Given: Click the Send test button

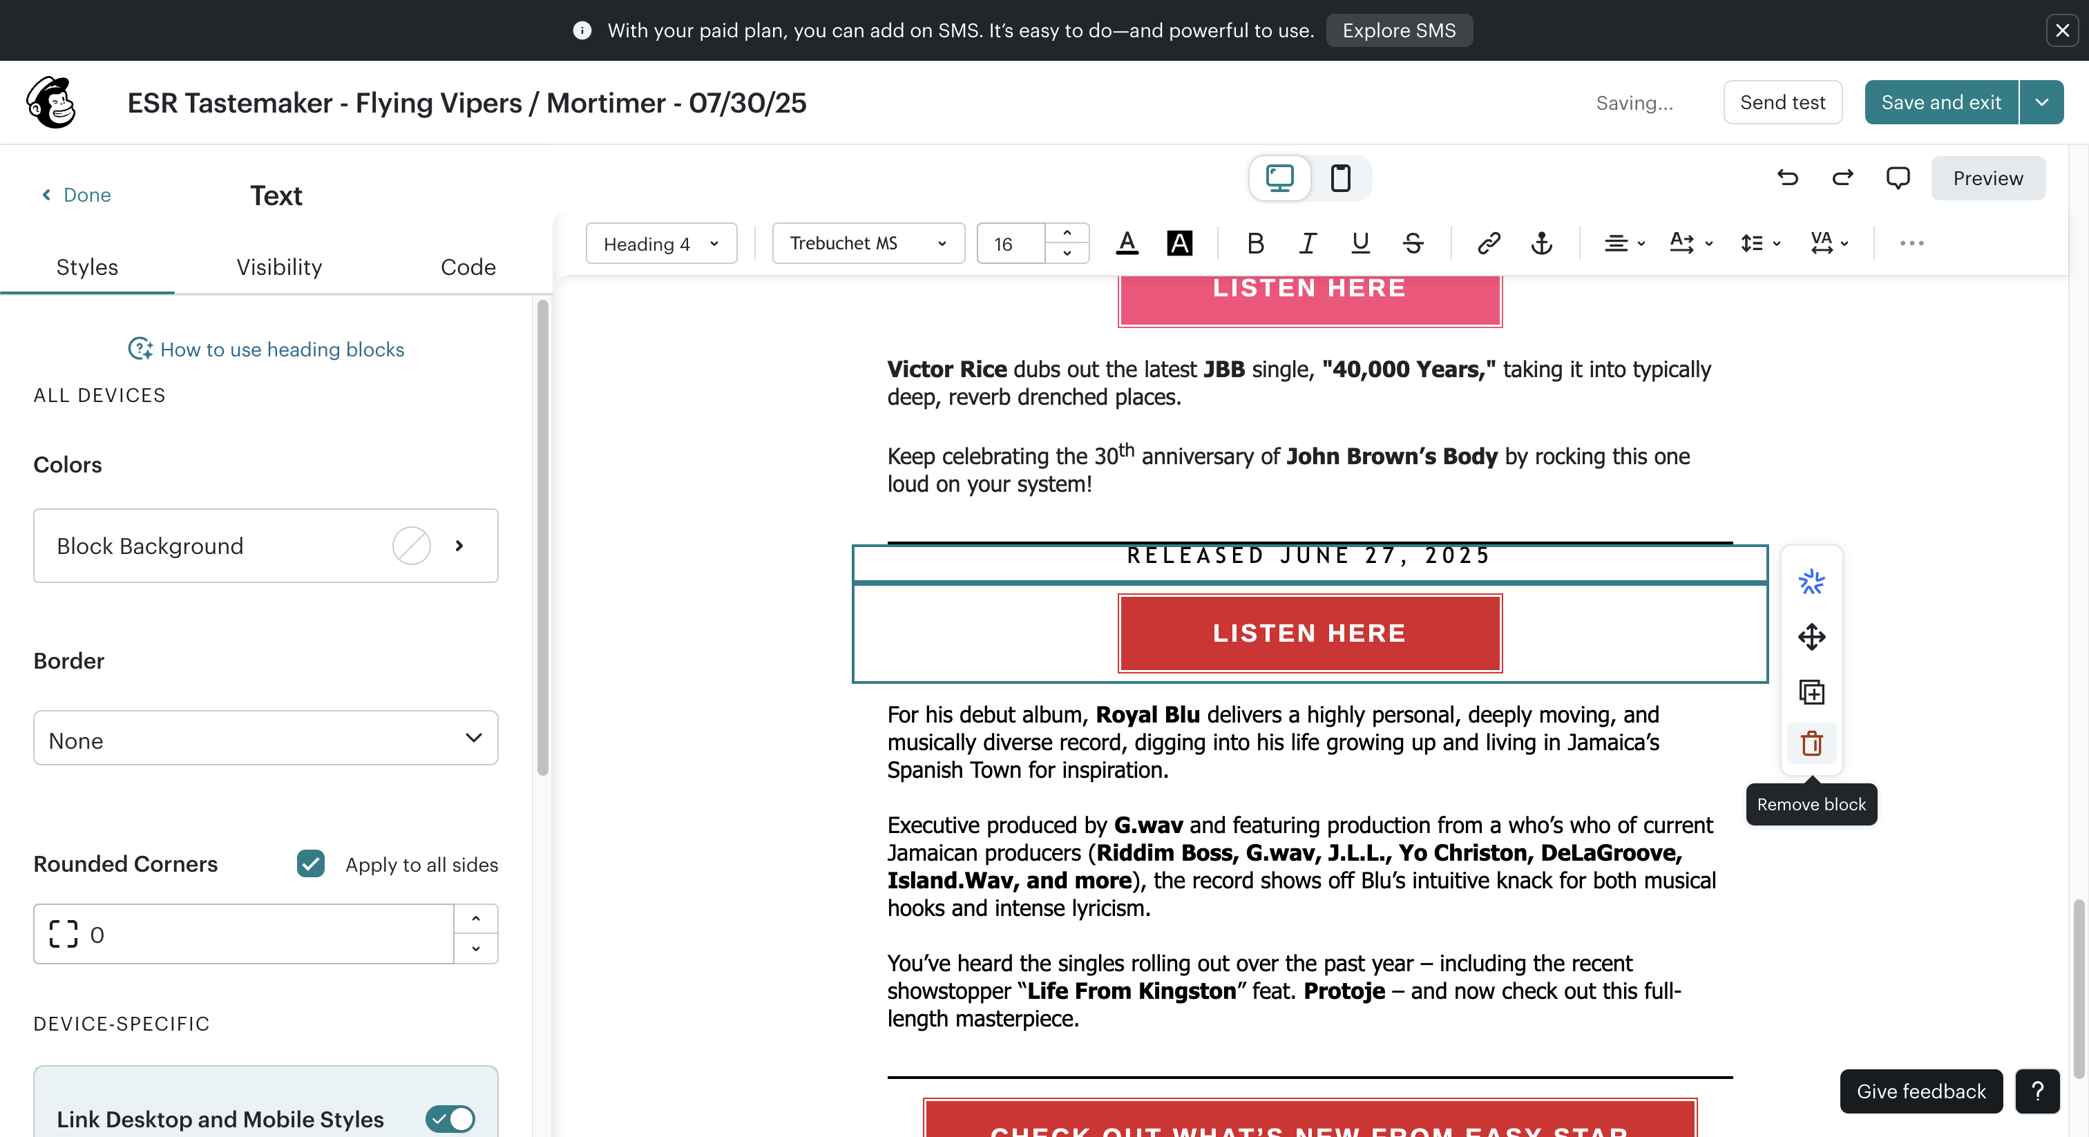Looking at the screenshot, I should (1782, 102).
